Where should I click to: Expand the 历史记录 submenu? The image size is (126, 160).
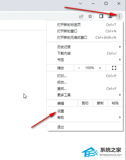pos(85,47)
